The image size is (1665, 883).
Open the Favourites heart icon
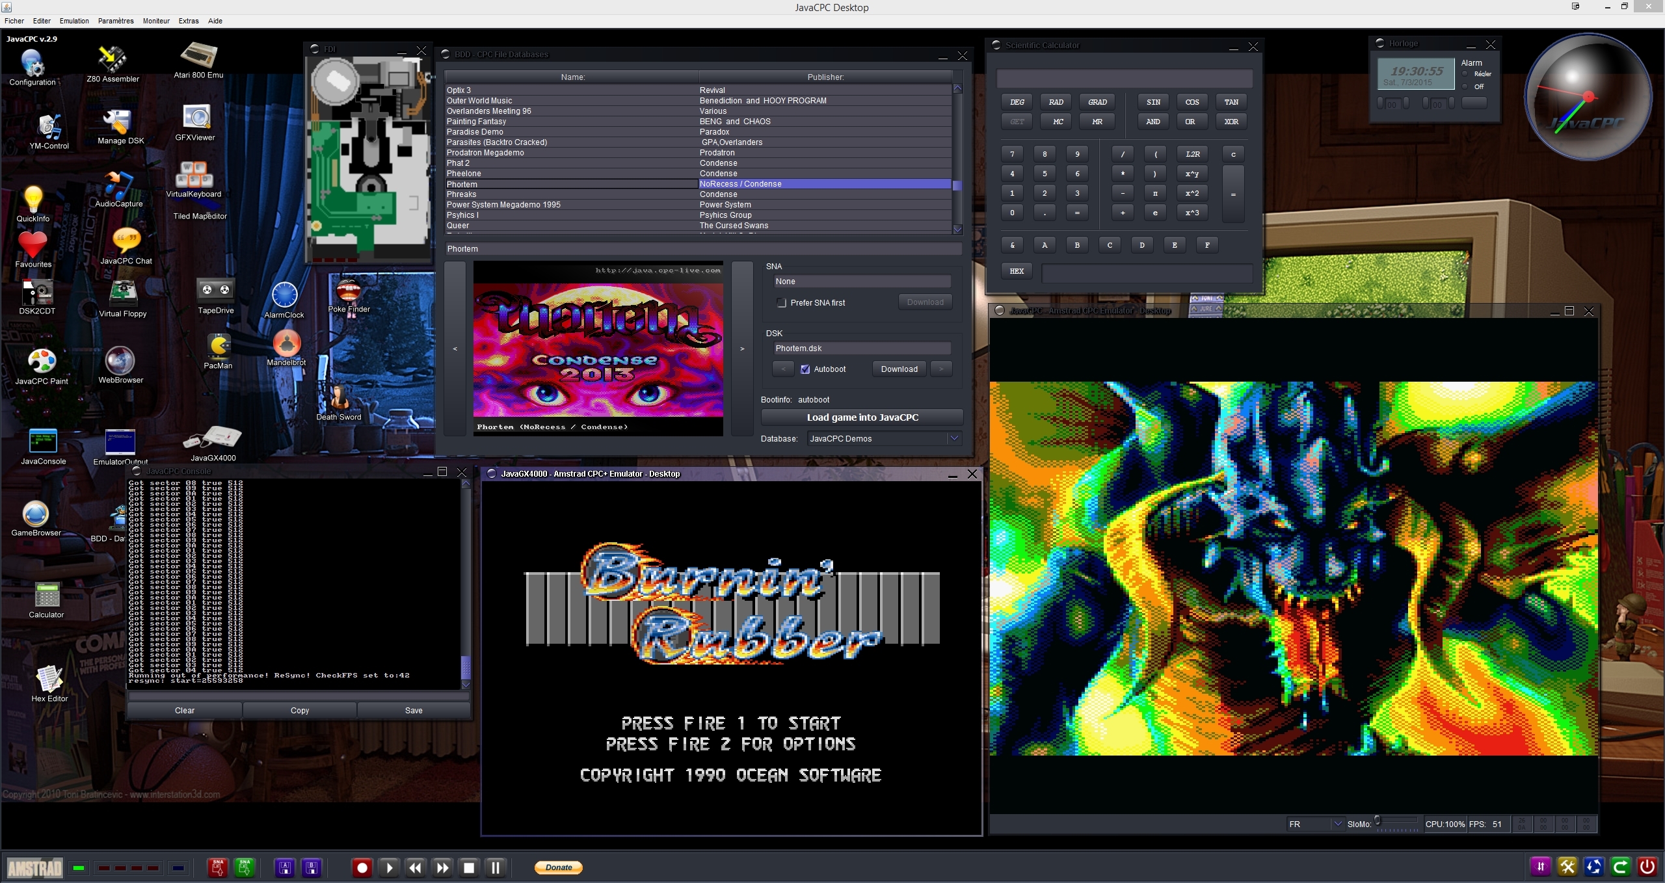click(33, 249)
